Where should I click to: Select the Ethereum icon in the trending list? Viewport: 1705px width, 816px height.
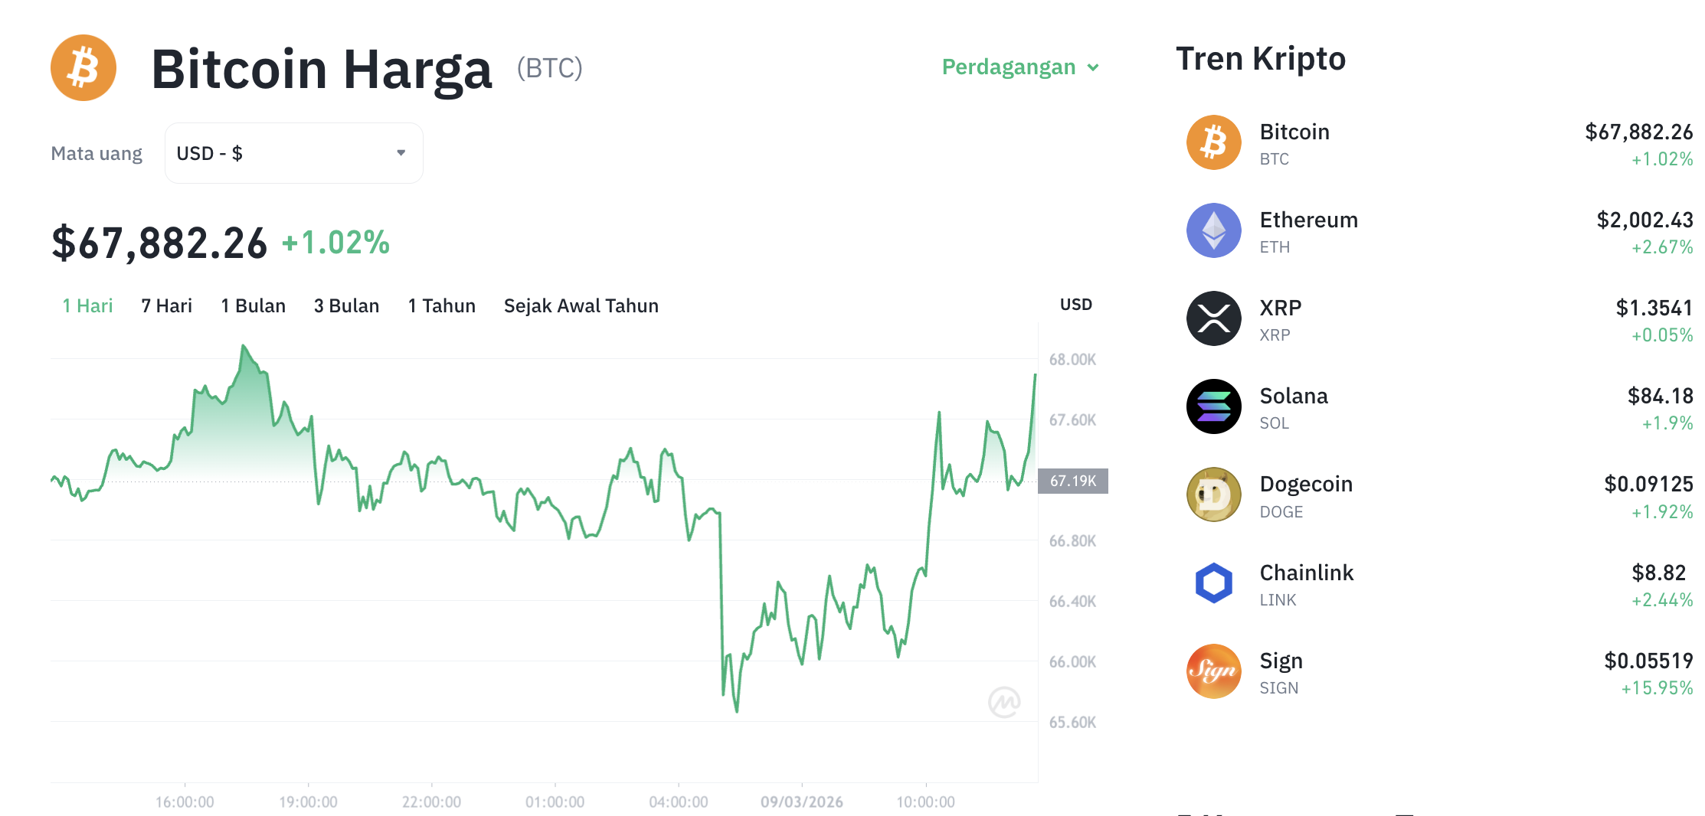coord(1213,230)
